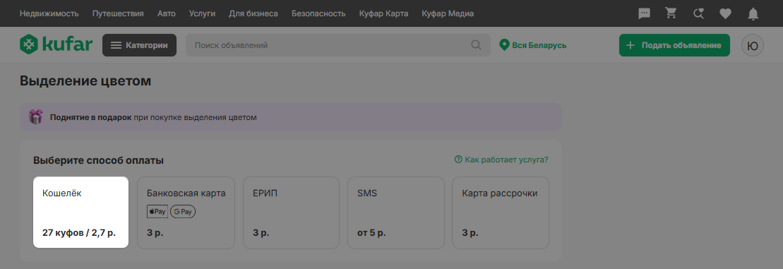Select Карта рассрочки payment option
The height and width of the screenshot is (269, 783).
point(501,213)
